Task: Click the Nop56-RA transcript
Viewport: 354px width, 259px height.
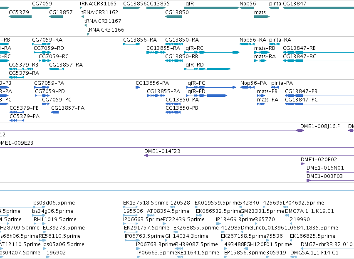Action: [x=247, y=44]
